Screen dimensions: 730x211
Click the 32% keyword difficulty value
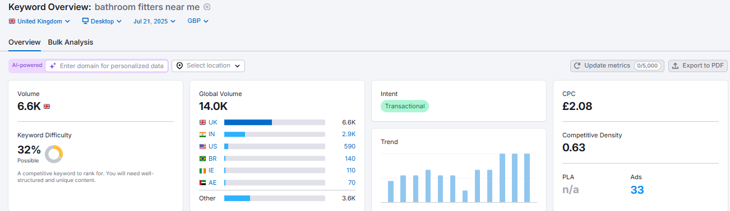[29, 150]
